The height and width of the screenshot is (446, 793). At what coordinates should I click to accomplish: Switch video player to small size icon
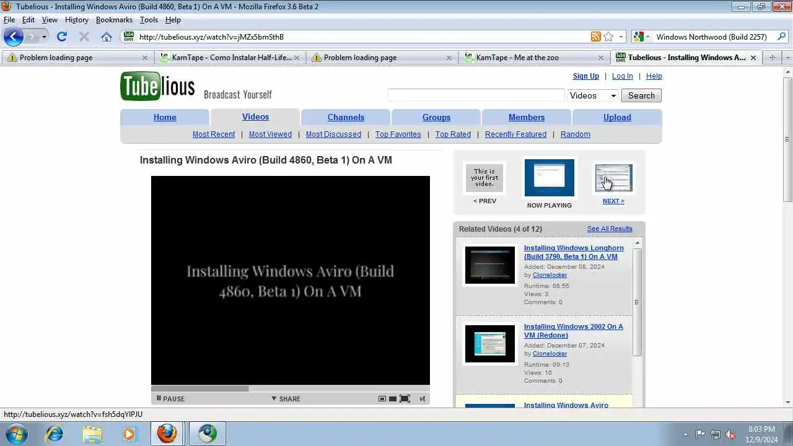(x=382, y=399)
